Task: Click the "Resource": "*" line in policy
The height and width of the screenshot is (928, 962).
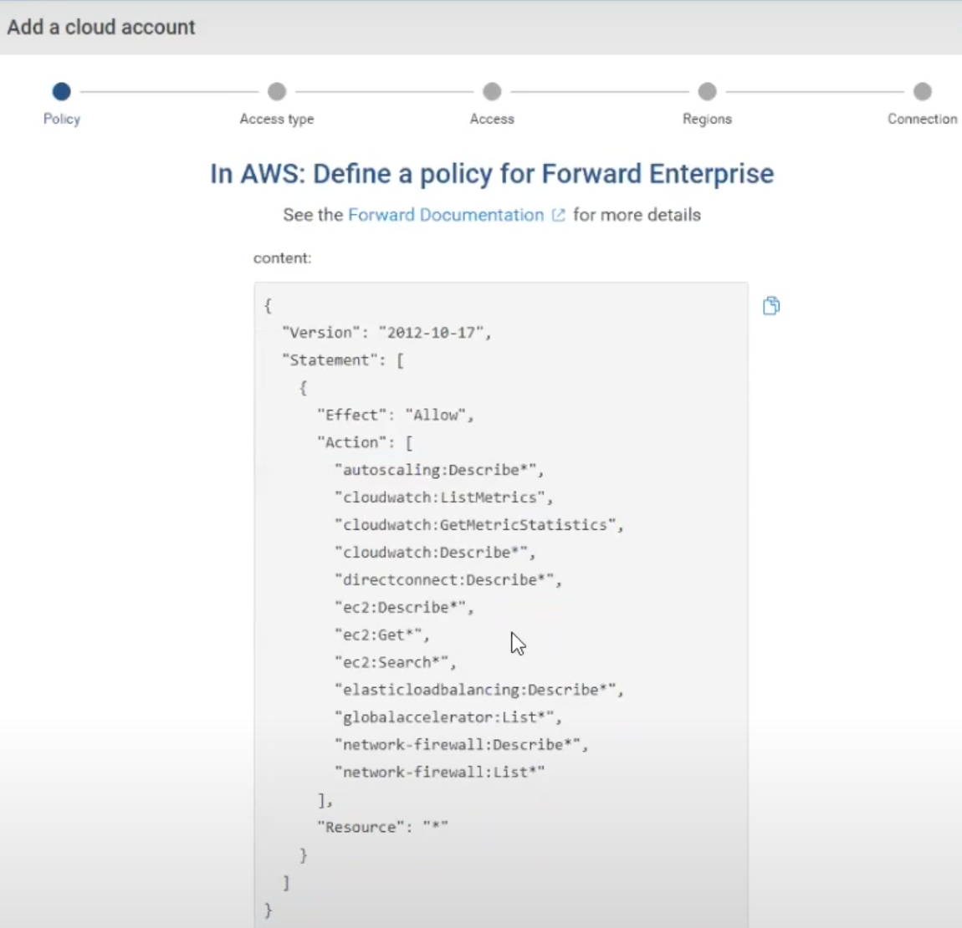Action: [382, 827]
